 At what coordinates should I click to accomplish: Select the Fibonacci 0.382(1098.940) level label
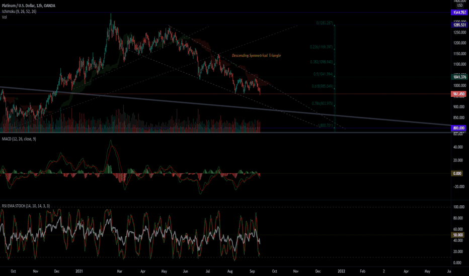point(321,62)
